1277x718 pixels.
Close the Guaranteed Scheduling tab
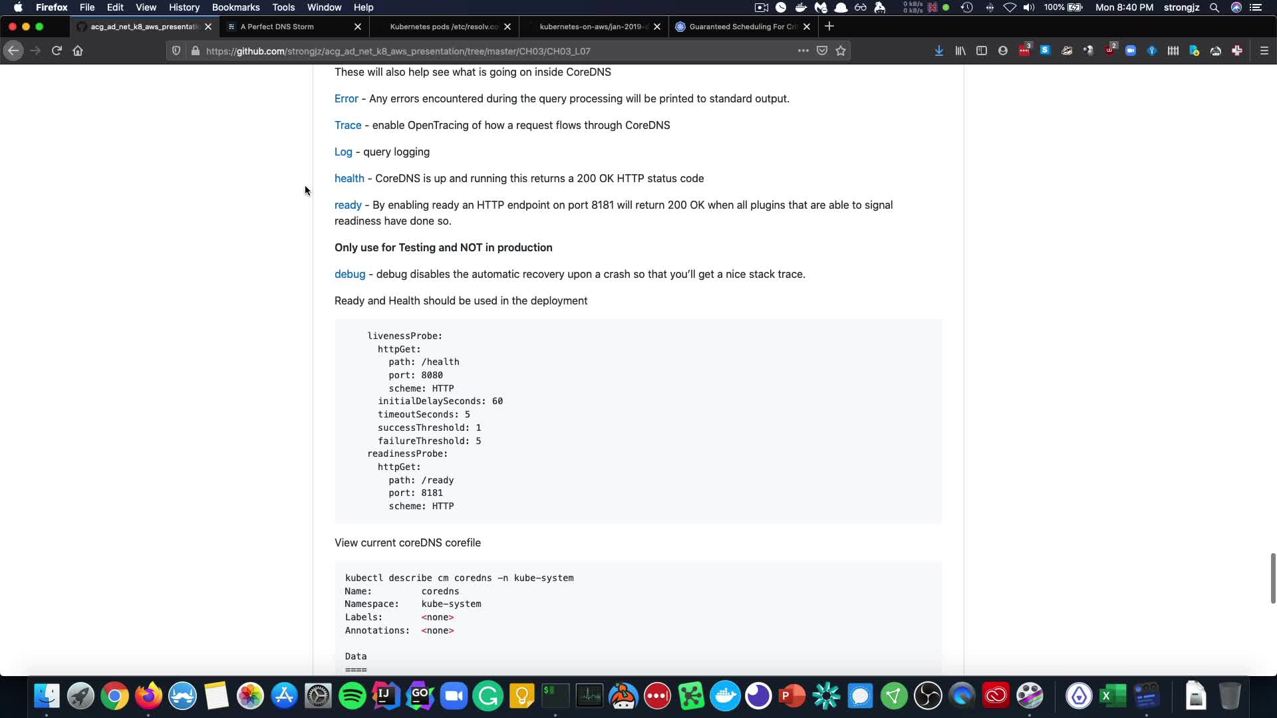(807, 27)
